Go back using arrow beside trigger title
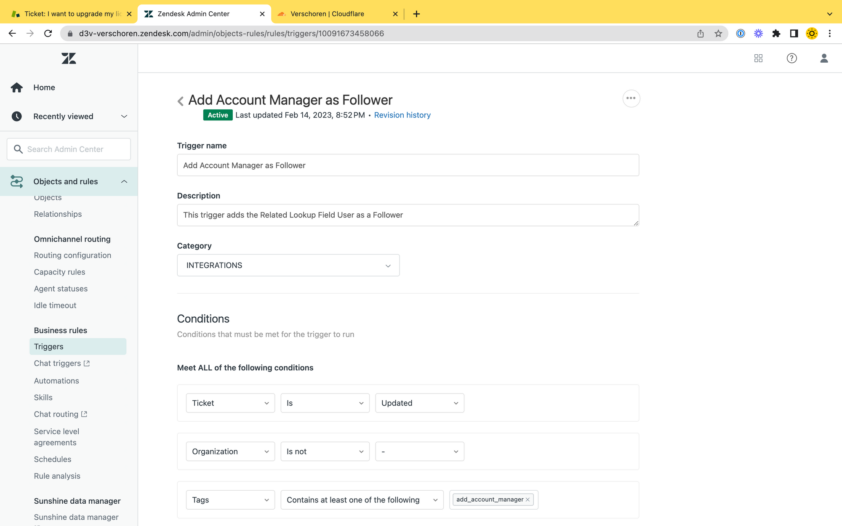The width and height of the screenshot is (842, 526). 181,101
